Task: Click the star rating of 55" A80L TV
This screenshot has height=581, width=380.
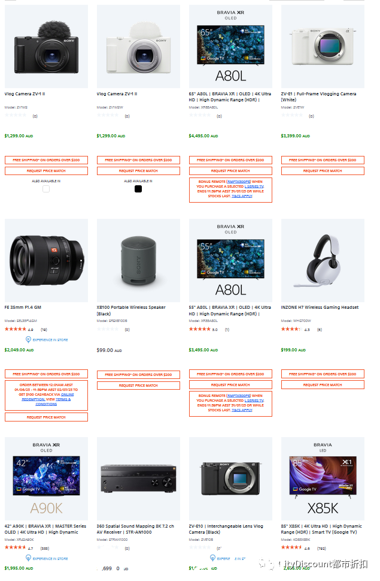Action: (200, 329)
